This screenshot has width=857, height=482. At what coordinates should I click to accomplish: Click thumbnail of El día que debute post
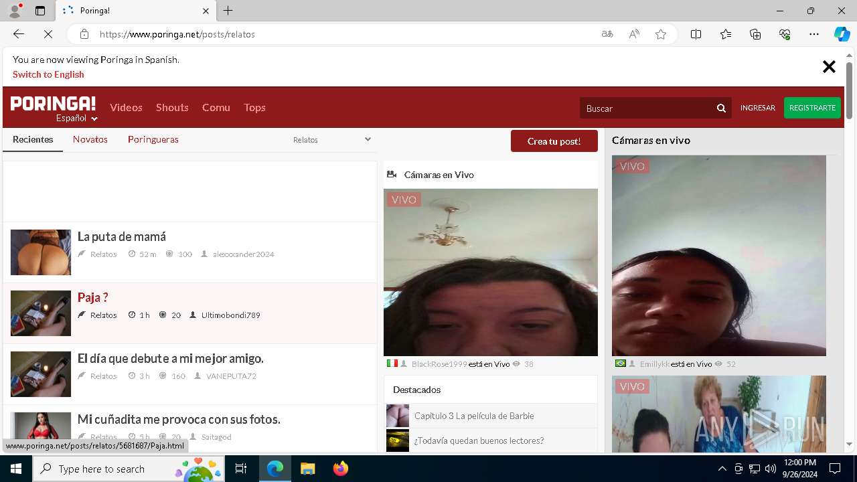click(41, 374)
